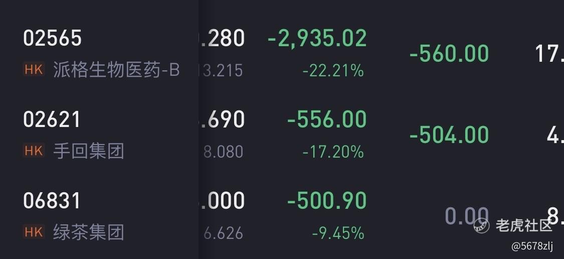
Task: Select the 派格生物医药-B stock name
Action: [x=116, y=70]
